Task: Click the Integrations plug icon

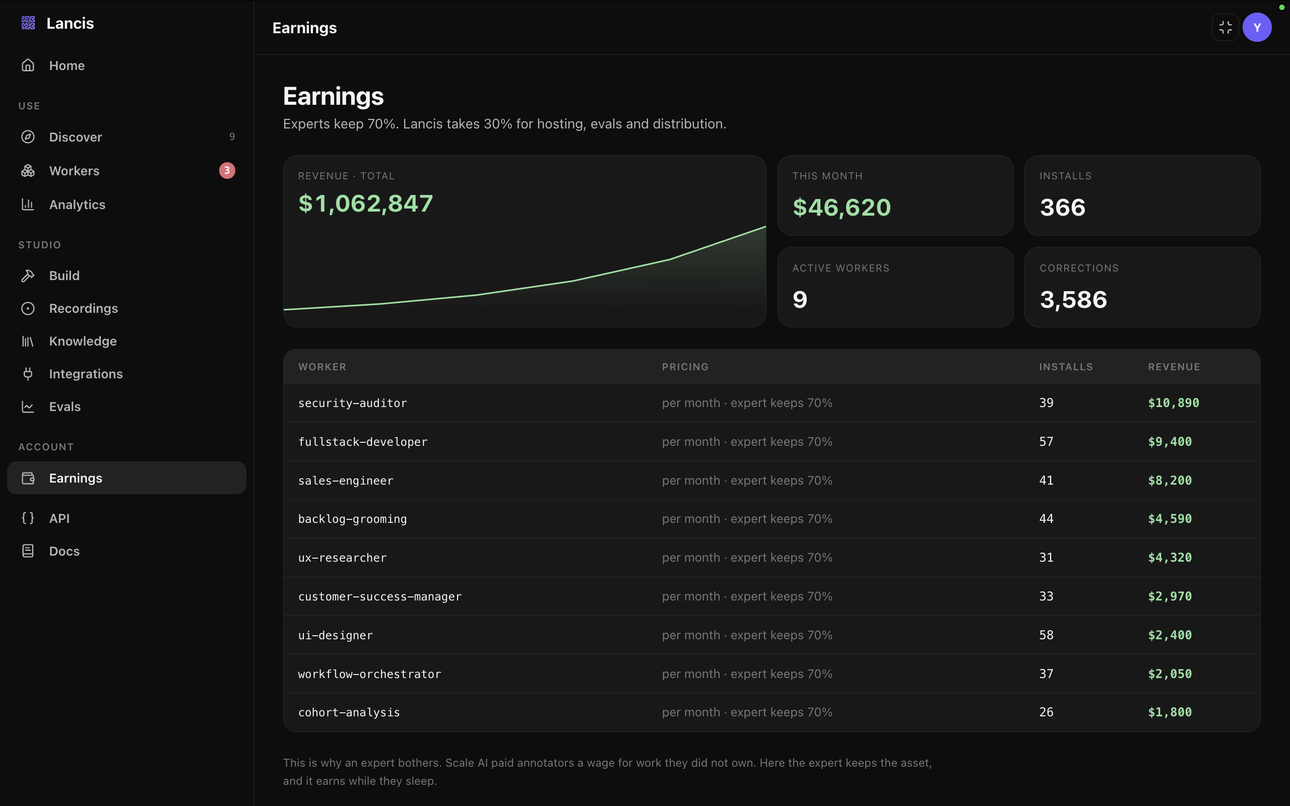Action: (28, 374)
